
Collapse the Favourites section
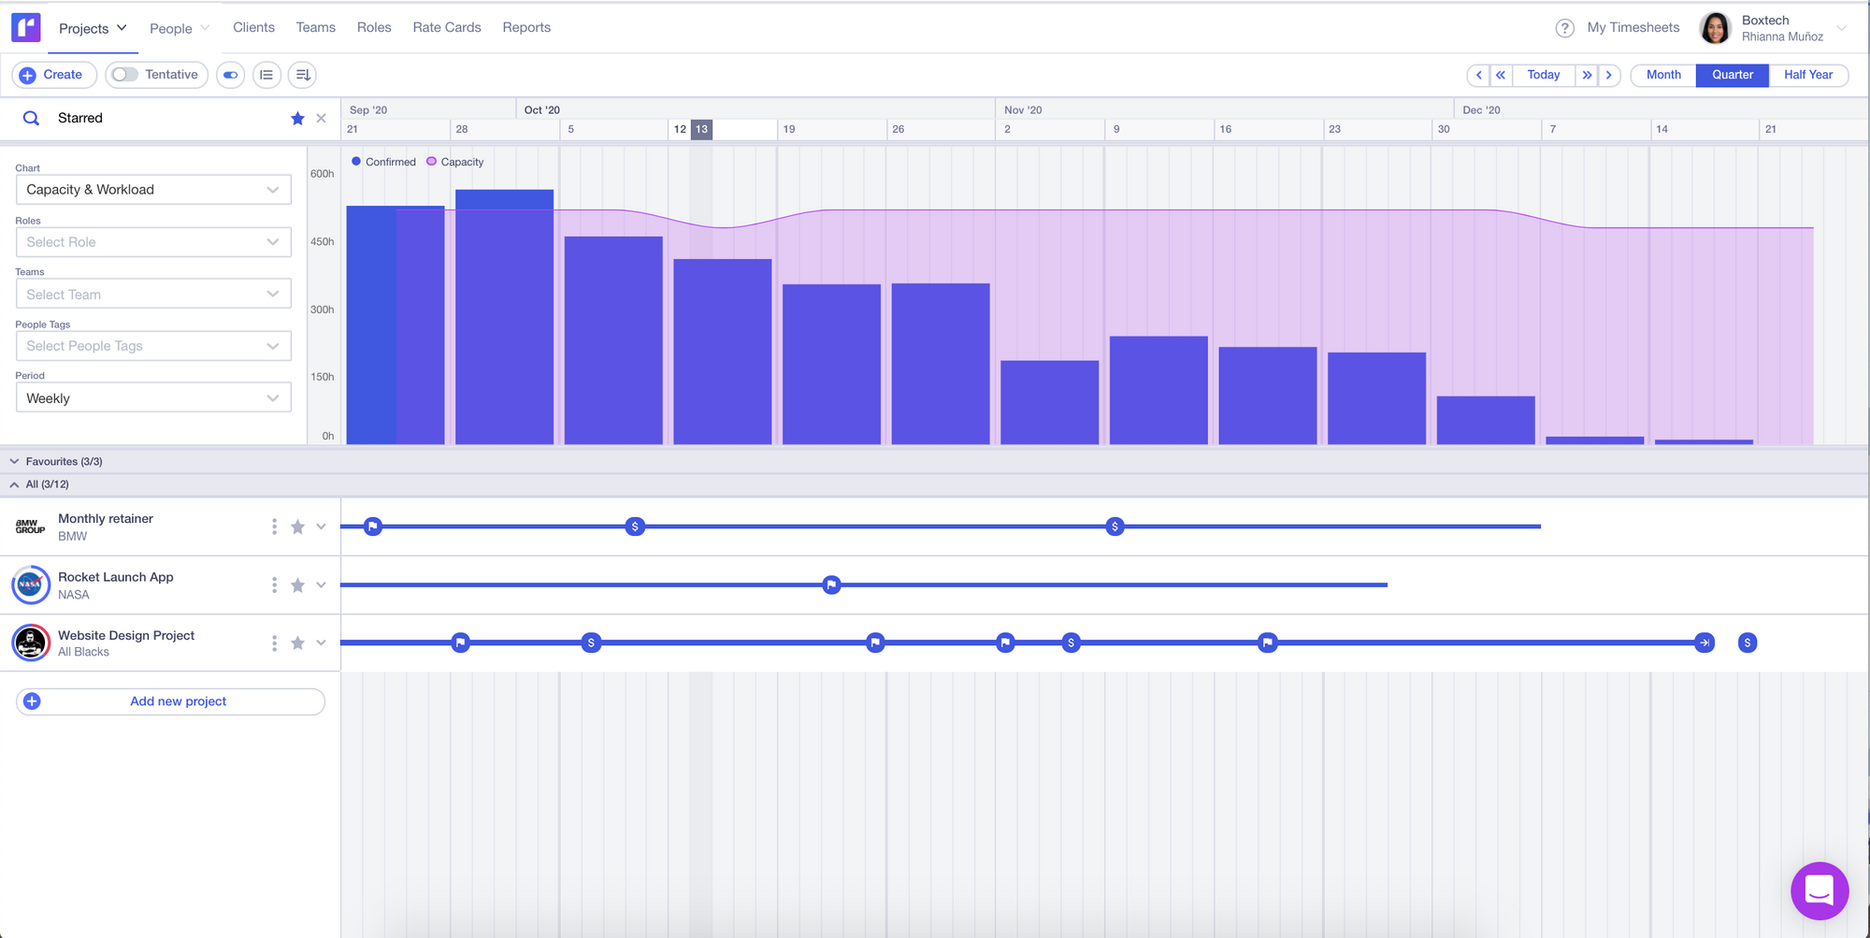(x=14, y=461)
